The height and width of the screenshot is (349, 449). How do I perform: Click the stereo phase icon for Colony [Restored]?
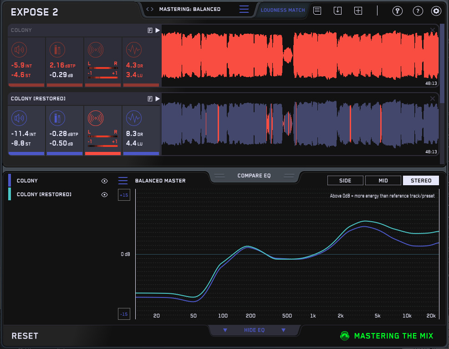coord(96,119)
